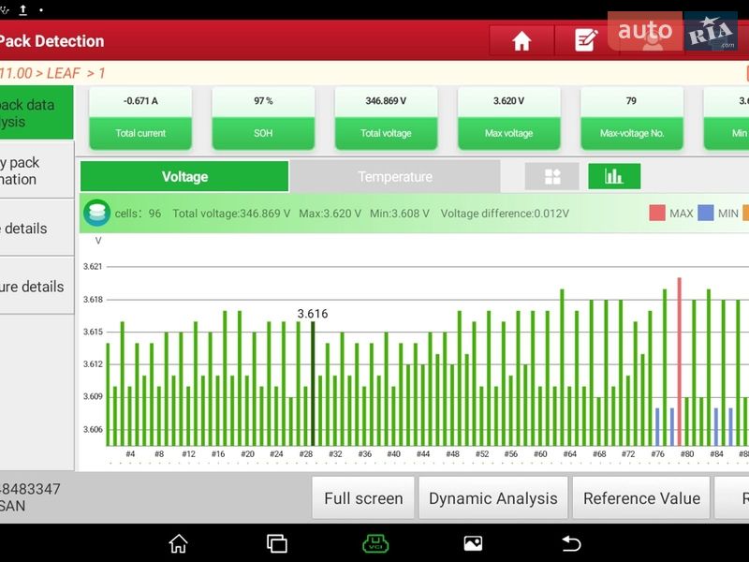Go to the Home screen via red toolbar icon
Image resolution: width=749 pixels, height=562 pixels.
tap(521, 41)
